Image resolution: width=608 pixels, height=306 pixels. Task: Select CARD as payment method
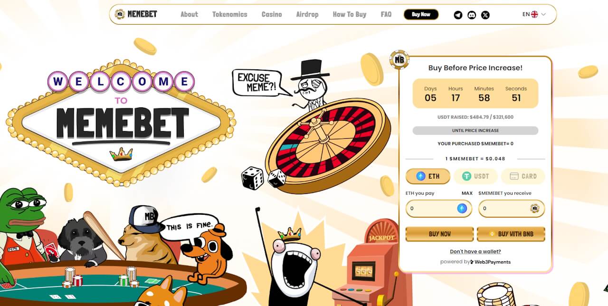point(523,176)
